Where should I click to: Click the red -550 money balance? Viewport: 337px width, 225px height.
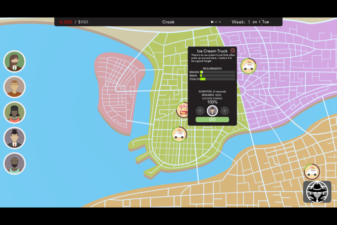66,22
